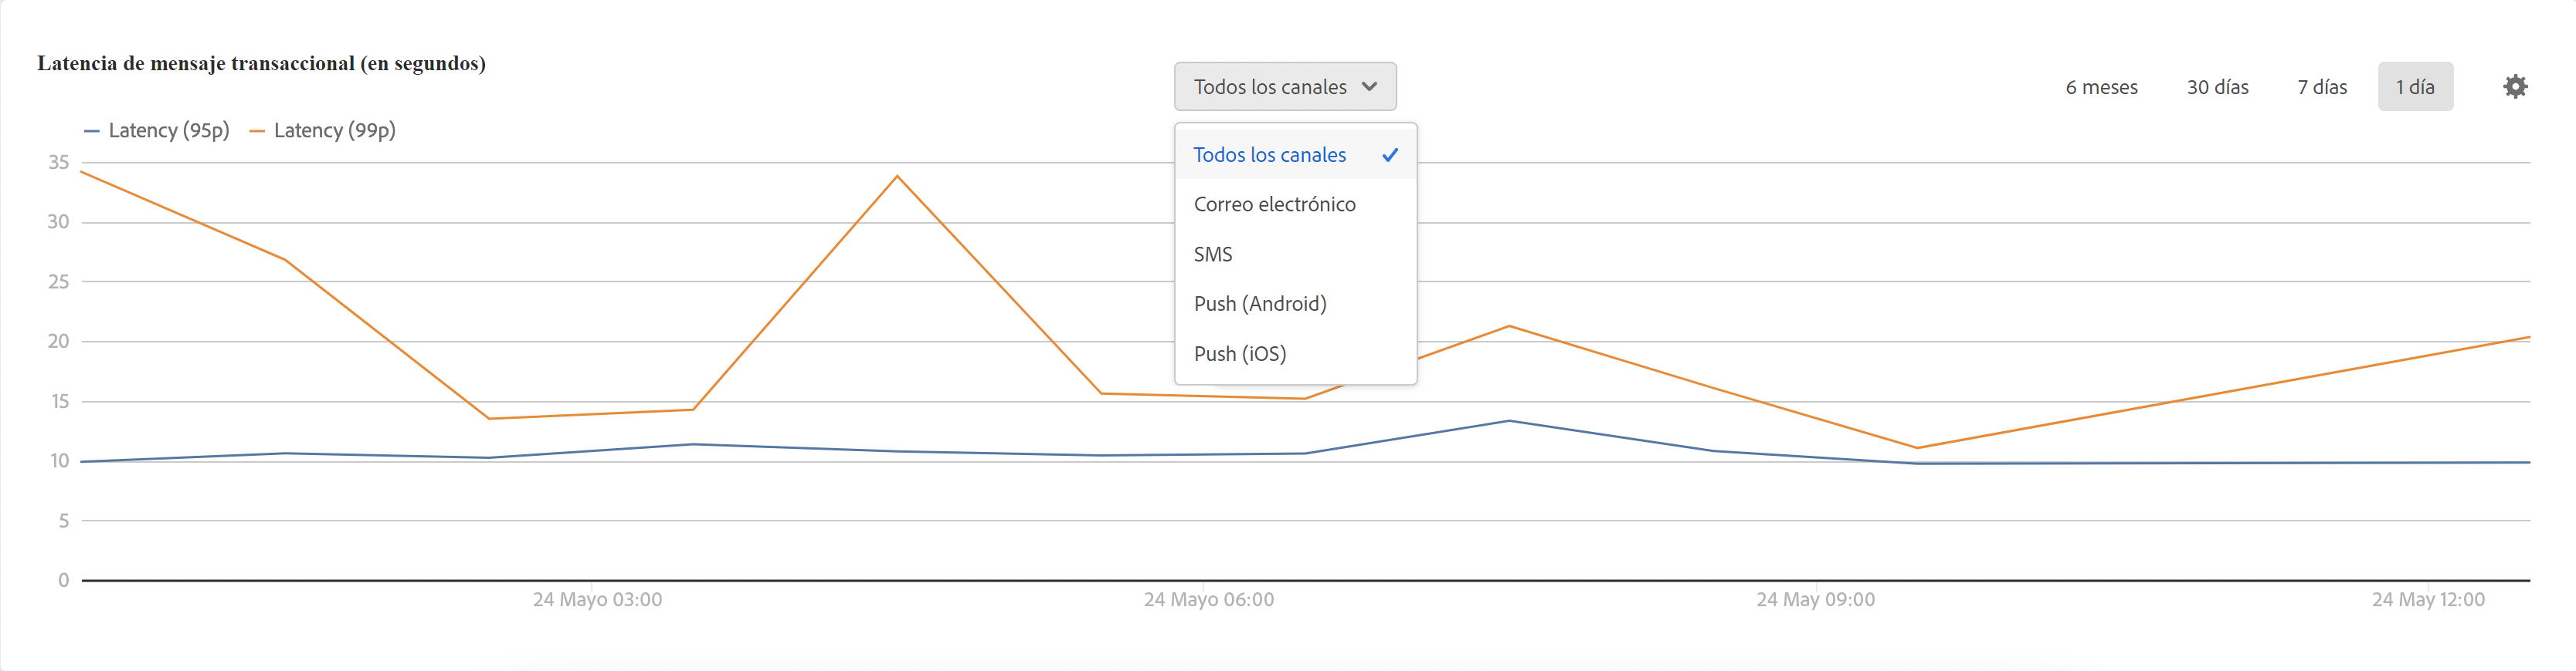This screenshot has width=2576, height=671.
Task: Switch time range to 6 meses
Action: (2101, 87)
